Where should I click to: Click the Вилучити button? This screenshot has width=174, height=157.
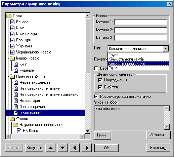(34, 148)
